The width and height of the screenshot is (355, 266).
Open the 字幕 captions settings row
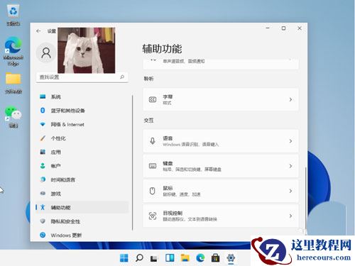click(x=221, y=99)
